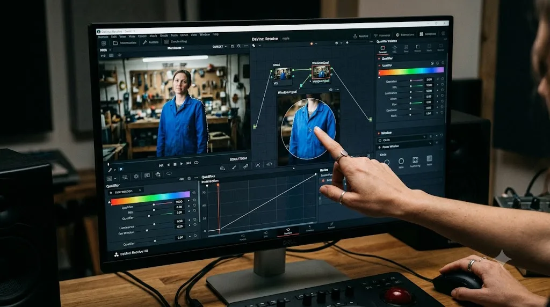Select the first tab in the Qualifier Palette

[x=382, y=49]
